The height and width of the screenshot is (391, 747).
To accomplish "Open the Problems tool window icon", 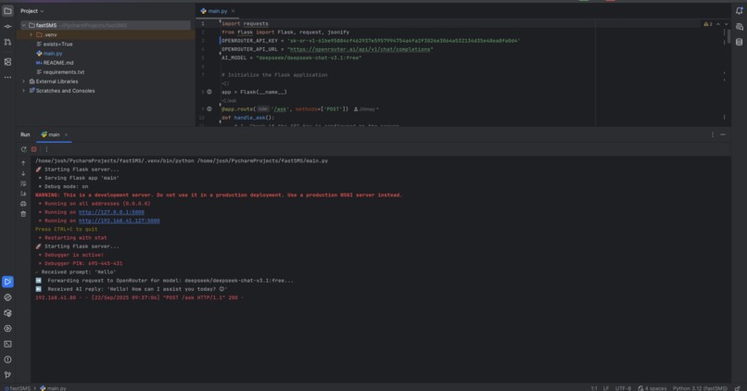I will [7, 359].
